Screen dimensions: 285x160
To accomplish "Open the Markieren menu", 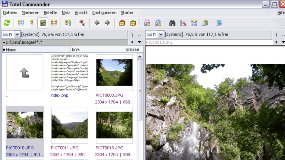I will [x=30, y=12].
